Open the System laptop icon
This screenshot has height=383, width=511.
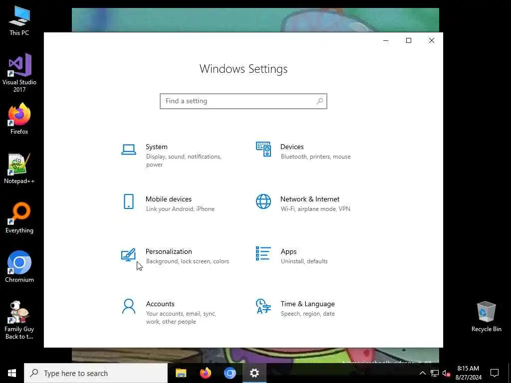click(x=129, y=150)
